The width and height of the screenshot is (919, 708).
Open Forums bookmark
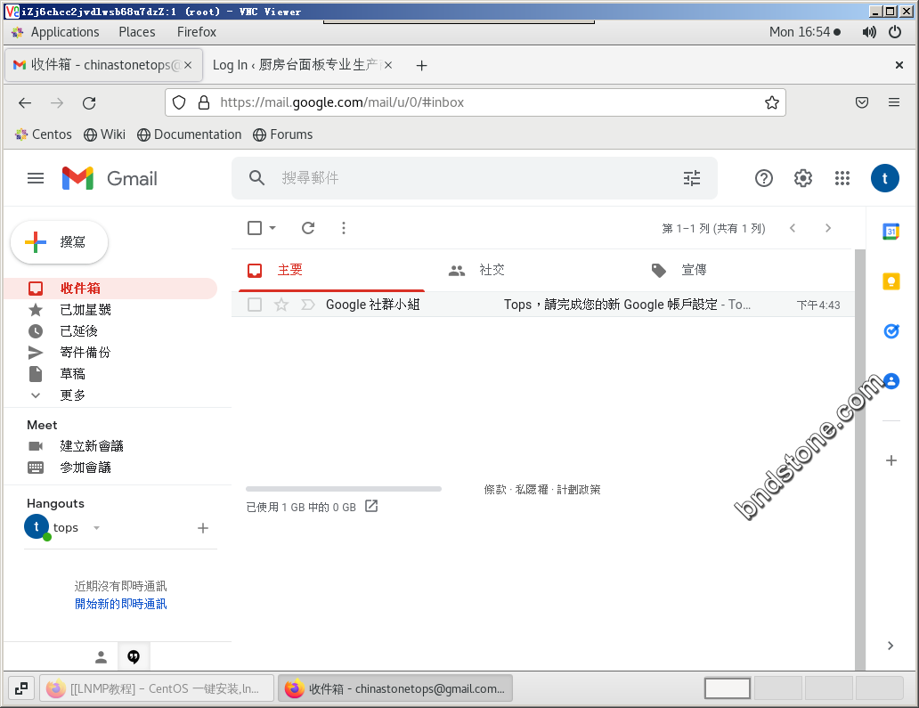[x=283, y=134]
